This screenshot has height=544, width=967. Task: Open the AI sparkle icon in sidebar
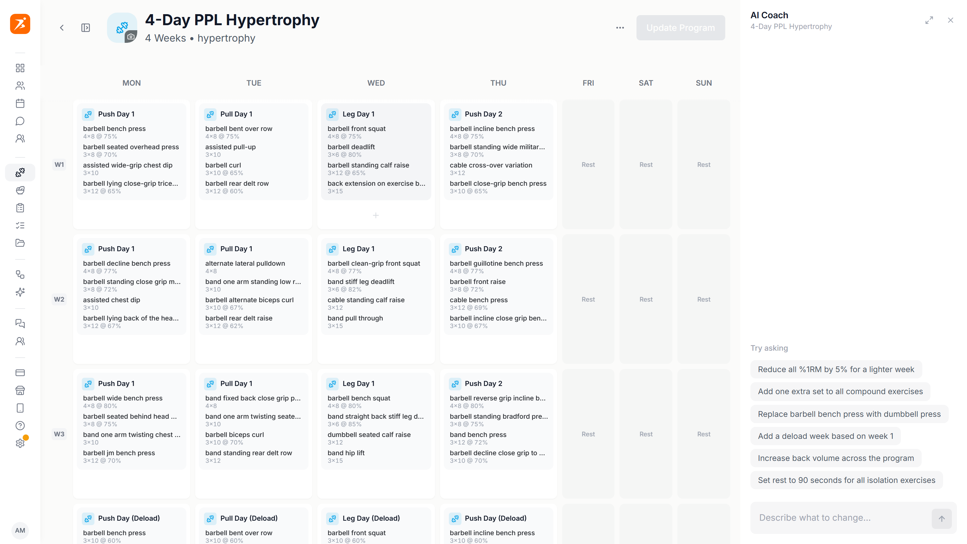[20, 292]
